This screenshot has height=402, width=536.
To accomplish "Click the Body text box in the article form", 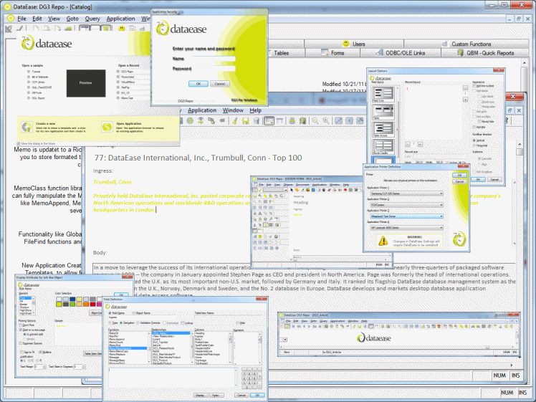I will point(304,280).
